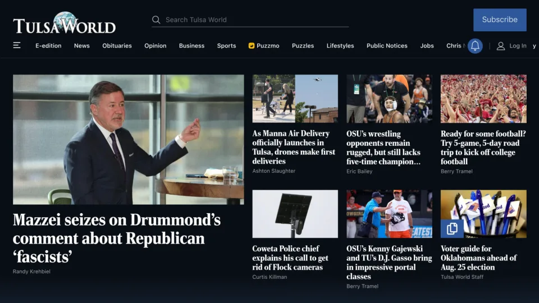Click Berry Tramel byline under Gajewski story
Image resolution: width=539 pixels, height=303 pixels.
[x=362, y=286]
